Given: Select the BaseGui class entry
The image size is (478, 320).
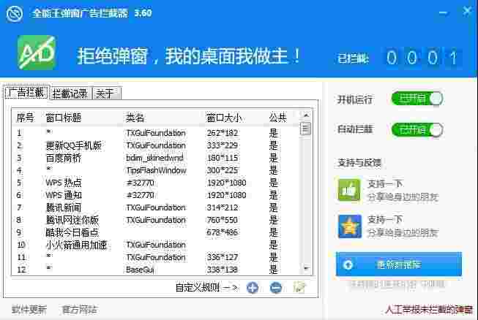Looking at the screenshot, I should (140, 270).
